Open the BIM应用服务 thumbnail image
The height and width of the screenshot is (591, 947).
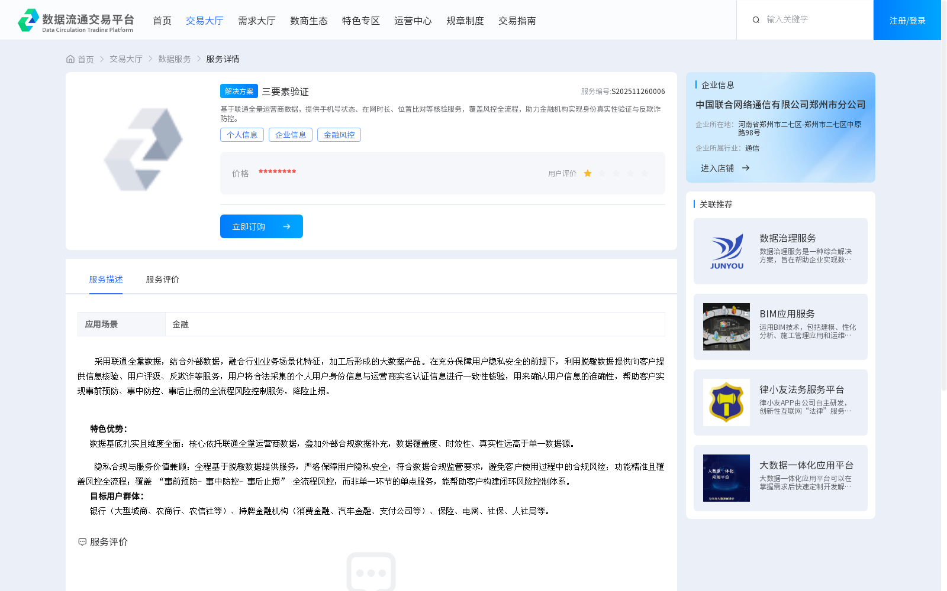726,327
